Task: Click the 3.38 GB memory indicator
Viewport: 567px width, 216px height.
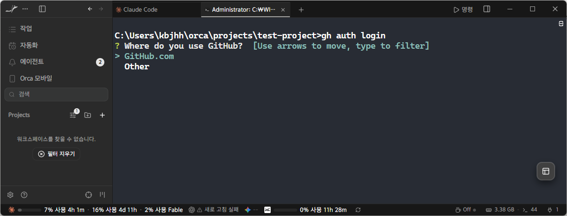Action: [x=500, y=210]
